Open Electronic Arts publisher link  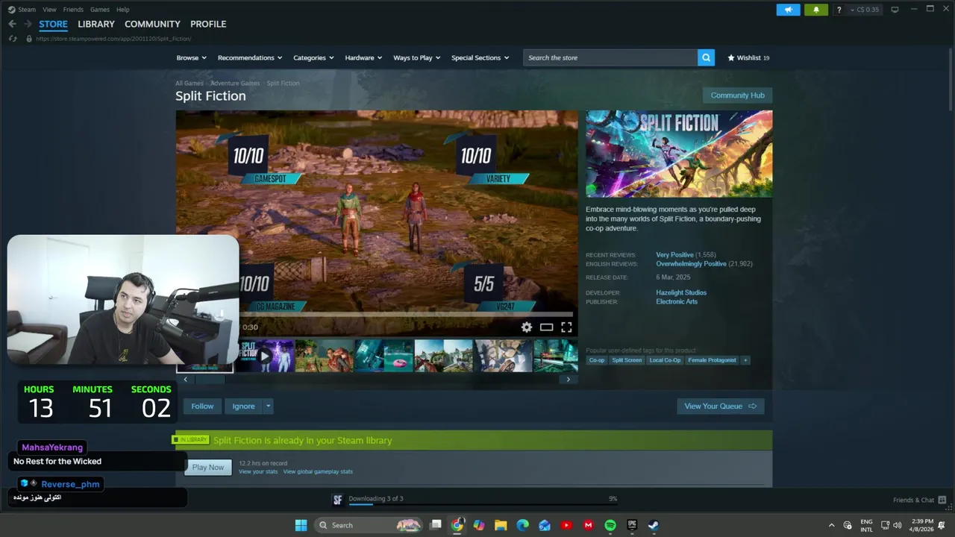tap(677, 301)
